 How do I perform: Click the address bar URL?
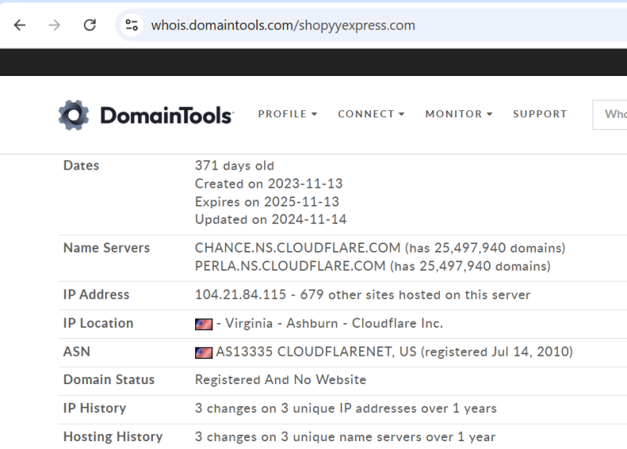click(x=283, y=25)
